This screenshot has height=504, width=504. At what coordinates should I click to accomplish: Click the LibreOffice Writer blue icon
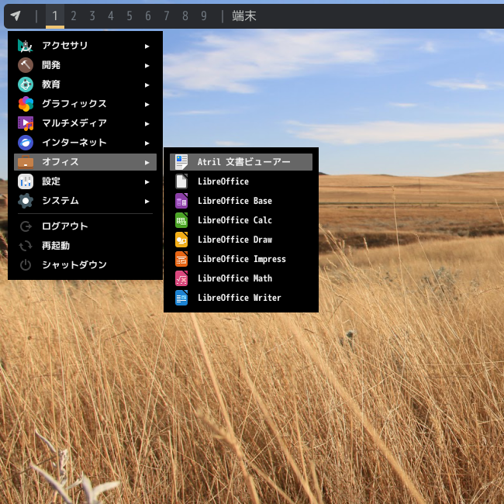(x=181, y=298)
